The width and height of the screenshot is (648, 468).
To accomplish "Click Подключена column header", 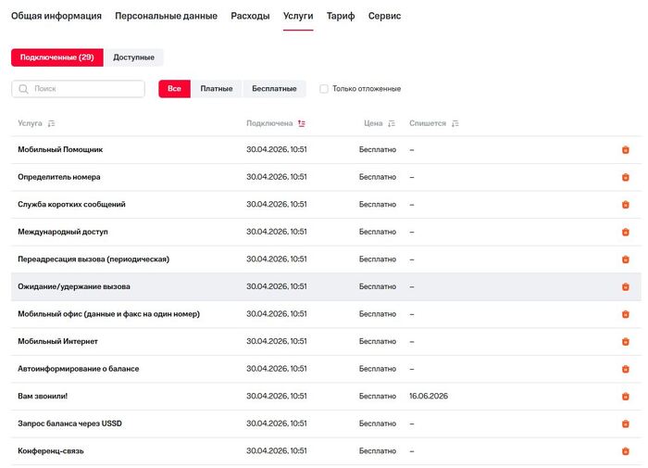I will 269,123.
